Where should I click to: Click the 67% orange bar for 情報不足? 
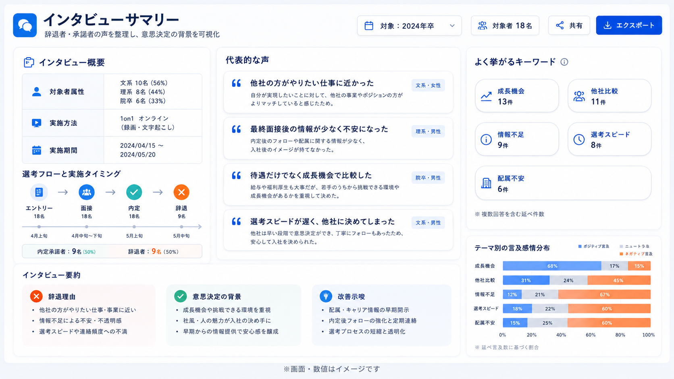pos(604,294)
